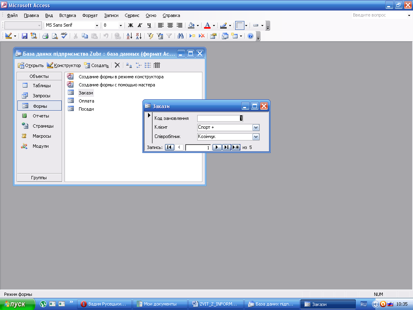
Task: Click the Delete record toolbar icon
Action: click(202, 36)
